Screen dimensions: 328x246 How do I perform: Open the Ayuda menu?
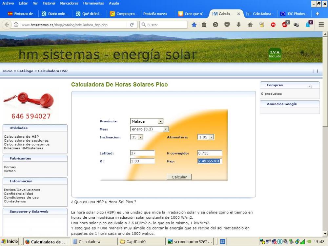click(x=114, y=3)
